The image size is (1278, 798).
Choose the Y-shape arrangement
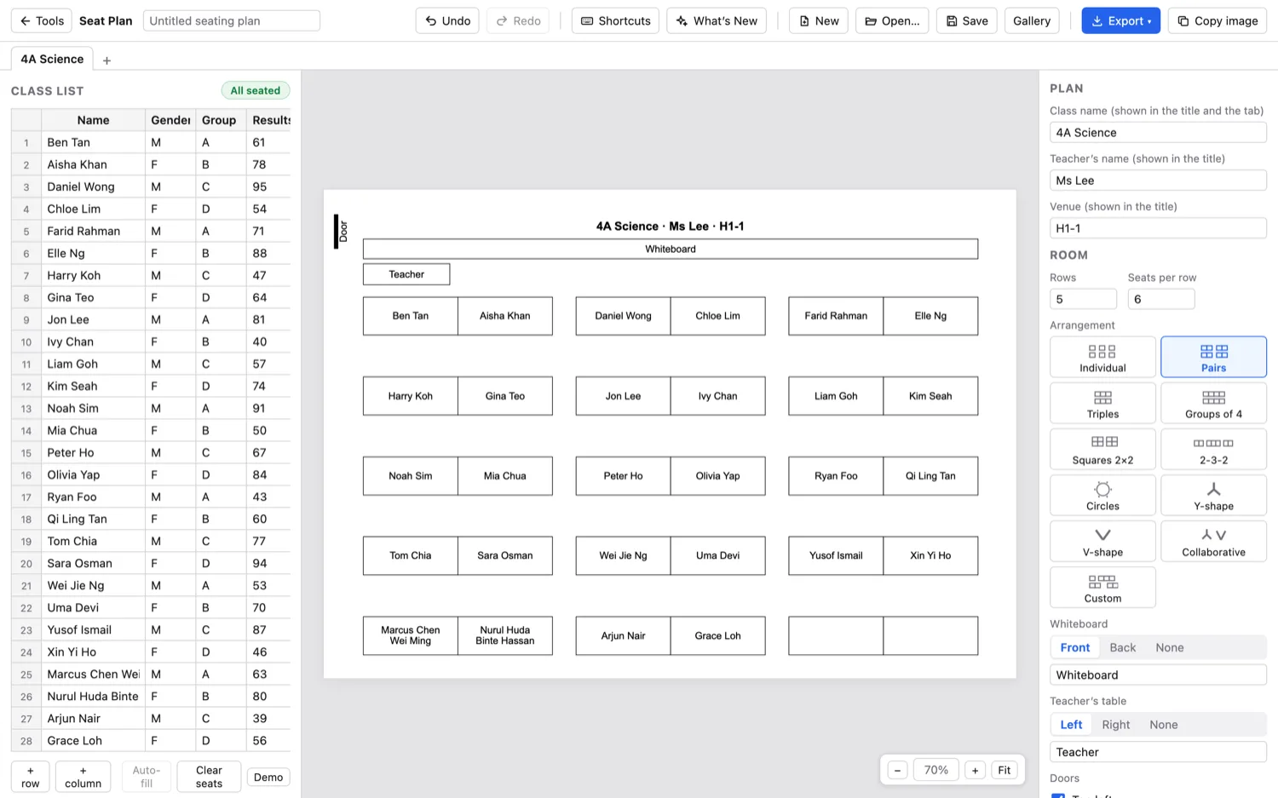(x=1213, y=495)
